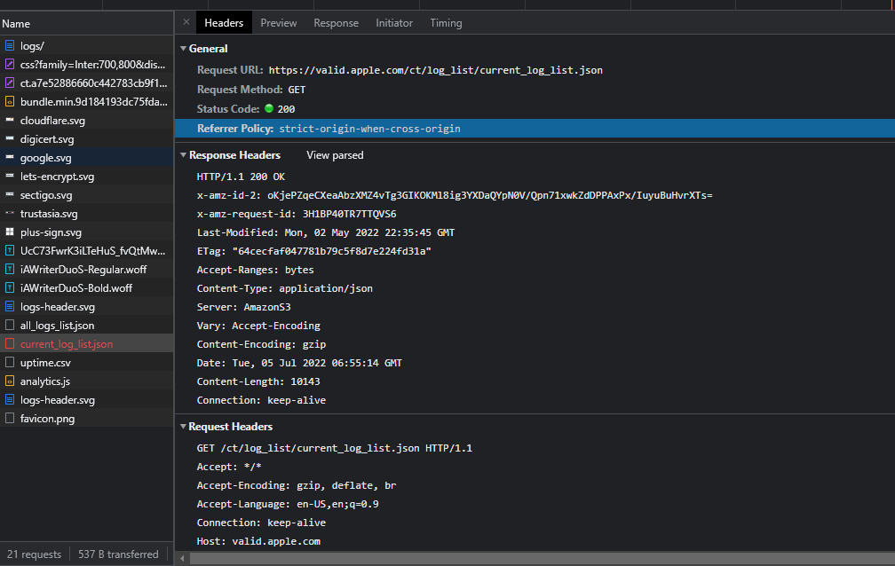Switch to the Headers tab
The height and width of the screenshot is (566, 895).
pos(224,23)
